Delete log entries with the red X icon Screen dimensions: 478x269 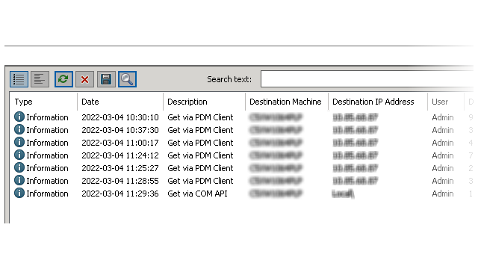tap(84, 79)
